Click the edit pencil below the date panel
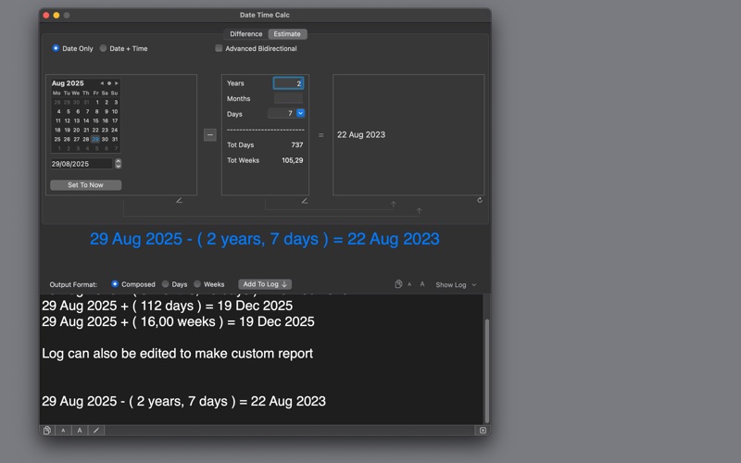The image size is (741, 463). tap(179, 200)
